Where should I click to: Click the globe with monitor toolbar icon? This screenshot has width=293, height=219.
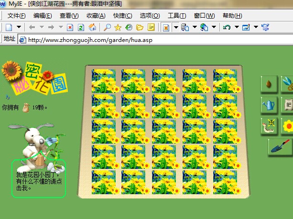click(204, 27)
